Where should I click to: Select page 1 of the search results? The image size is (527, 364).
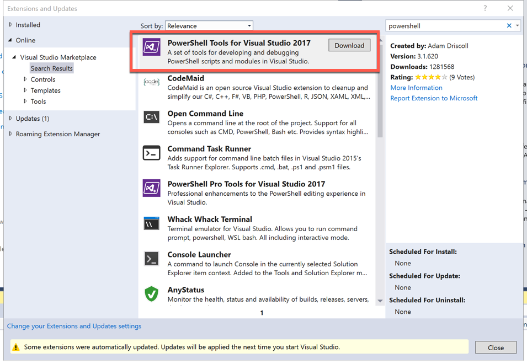[262, 313]
